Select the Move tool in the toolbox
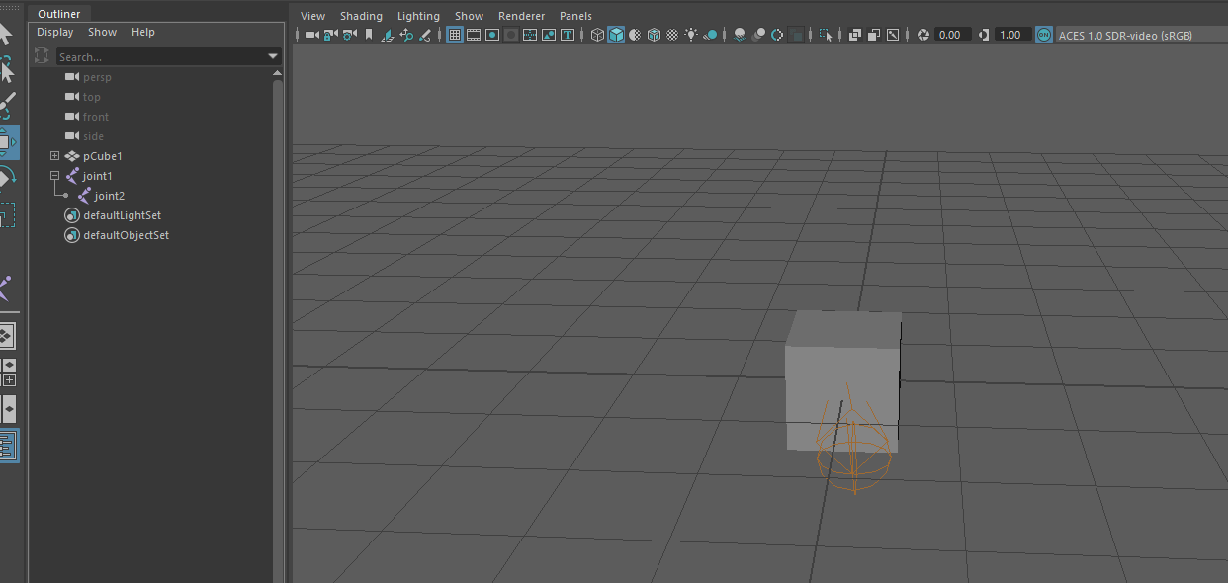Viewport: 1228px width, 583px height. pos(10,141)
